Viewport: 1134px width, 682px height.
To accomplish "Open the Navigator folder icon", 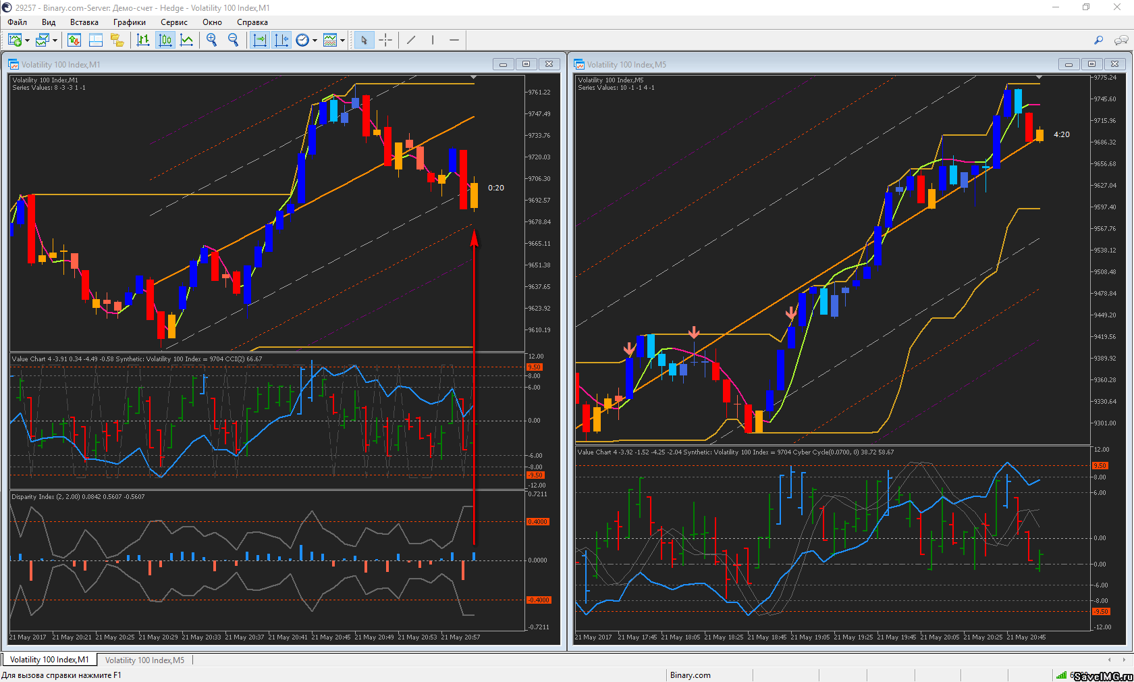I will [x=117, y=41].
